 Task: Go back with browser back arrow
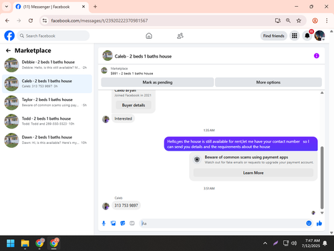7,21
